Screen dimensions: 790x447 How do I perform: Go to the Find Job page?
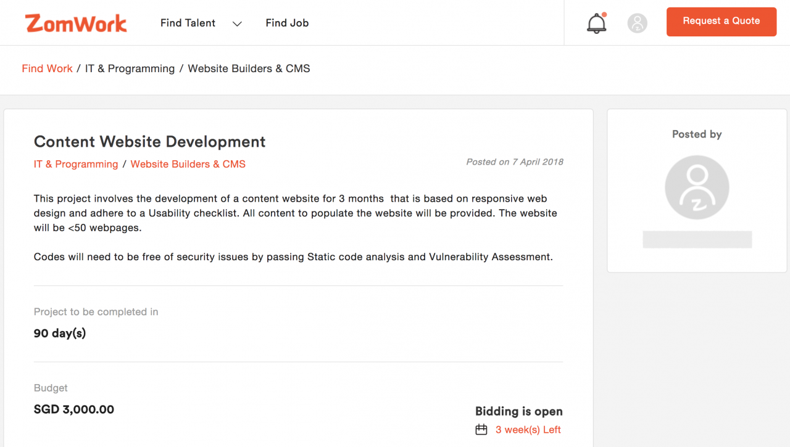click(287, 23)
